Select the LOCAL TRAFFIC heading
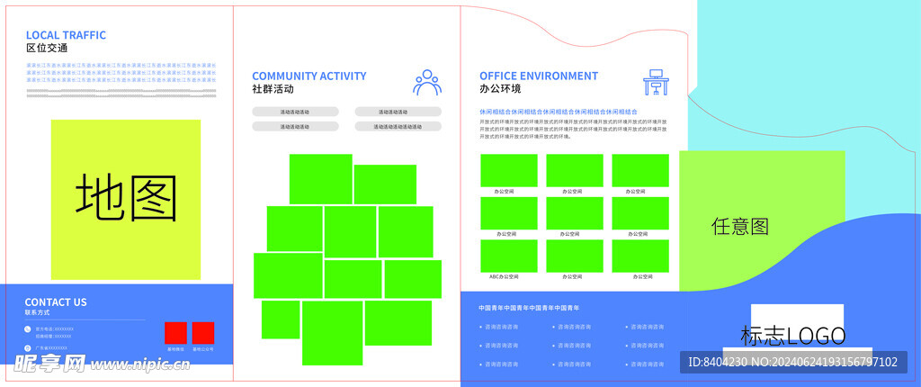921x387 pixels. click(x=66, y=35)
